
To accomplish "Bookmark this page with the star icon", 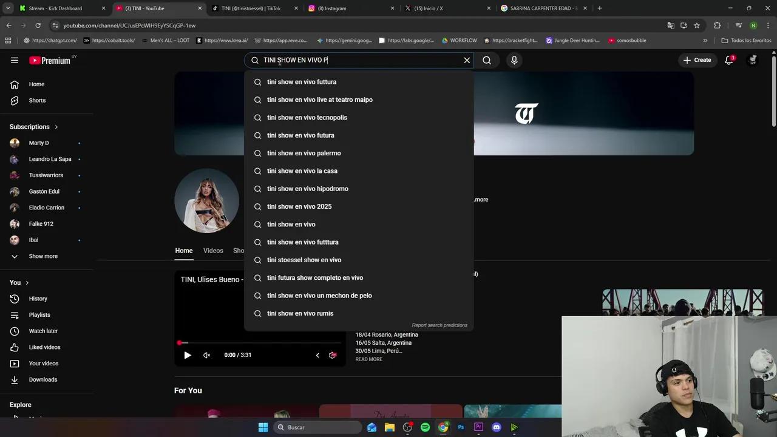I will [697, 25].
